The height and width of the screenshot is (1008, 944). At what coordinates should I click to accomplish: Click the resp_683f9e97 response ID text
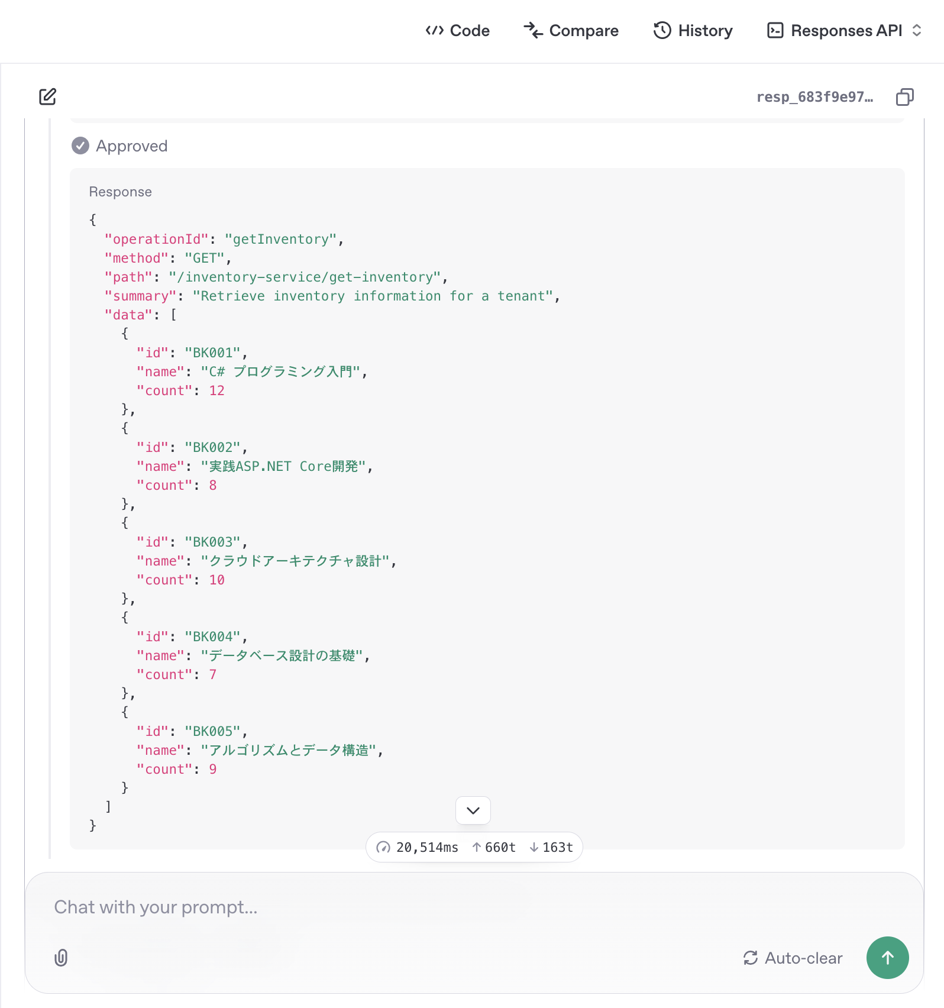point(814,97)
